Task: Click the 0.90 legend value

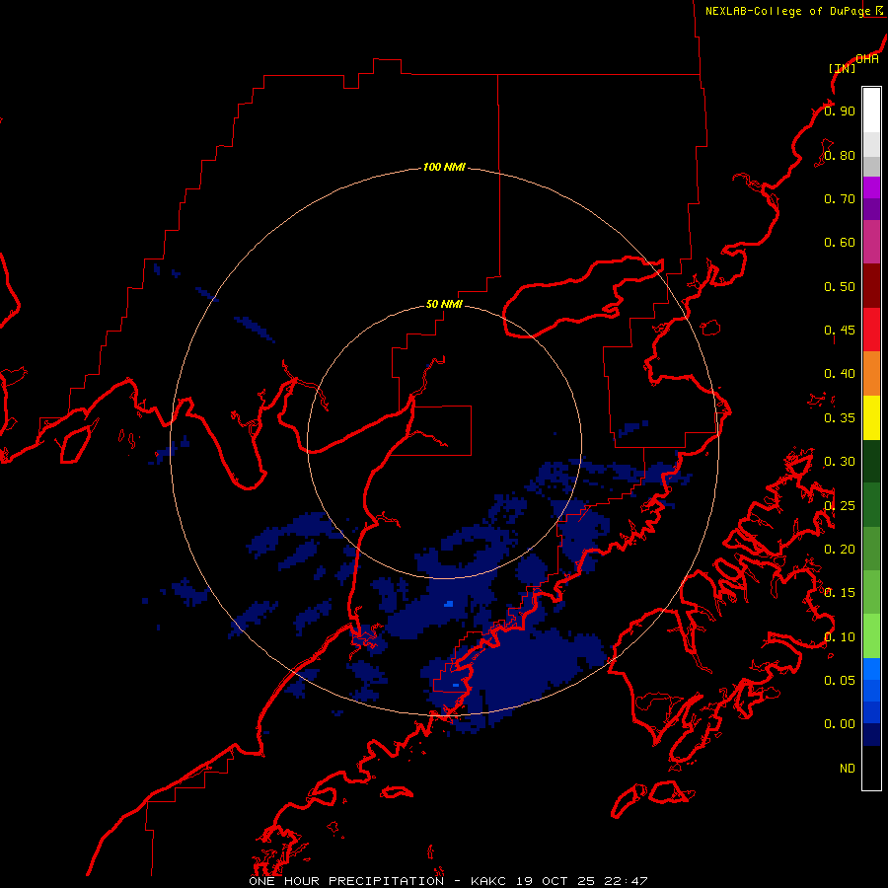Action: 840,111
